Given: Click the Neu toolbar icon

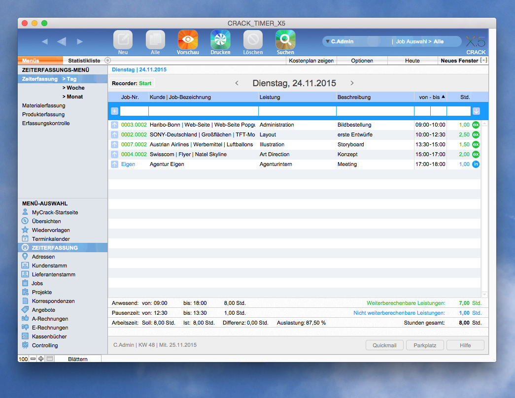Looking at the screenshot, I should click(123, 39).
